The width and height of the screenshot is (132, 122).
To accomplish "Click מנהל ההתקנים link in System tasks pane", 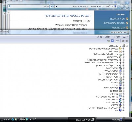I will pyautogui.click(x=117, y=19).
